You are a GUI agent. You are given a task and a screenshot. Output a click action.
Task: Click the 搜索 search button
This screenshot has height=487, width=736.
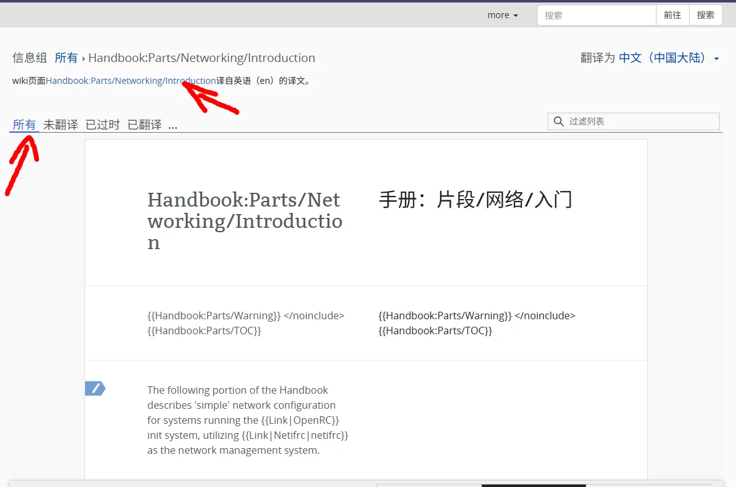(705, 15)
